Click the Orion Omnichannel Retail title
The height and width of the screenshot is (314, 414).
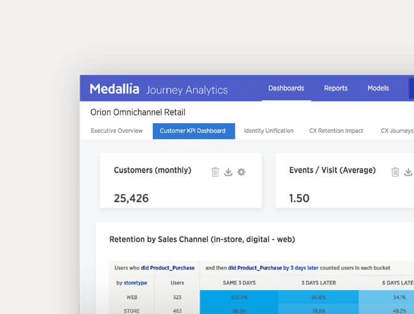click(138, 113)
